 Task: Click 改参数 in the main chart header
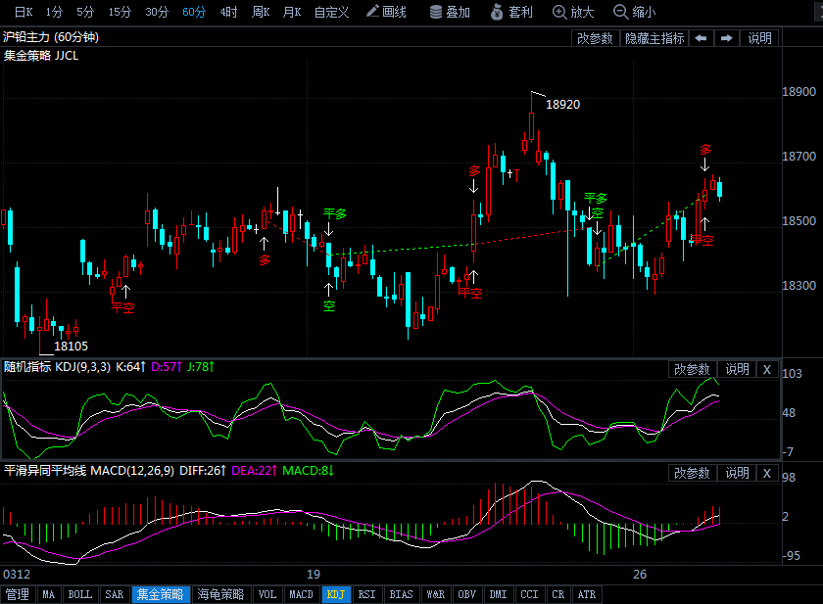595,38
